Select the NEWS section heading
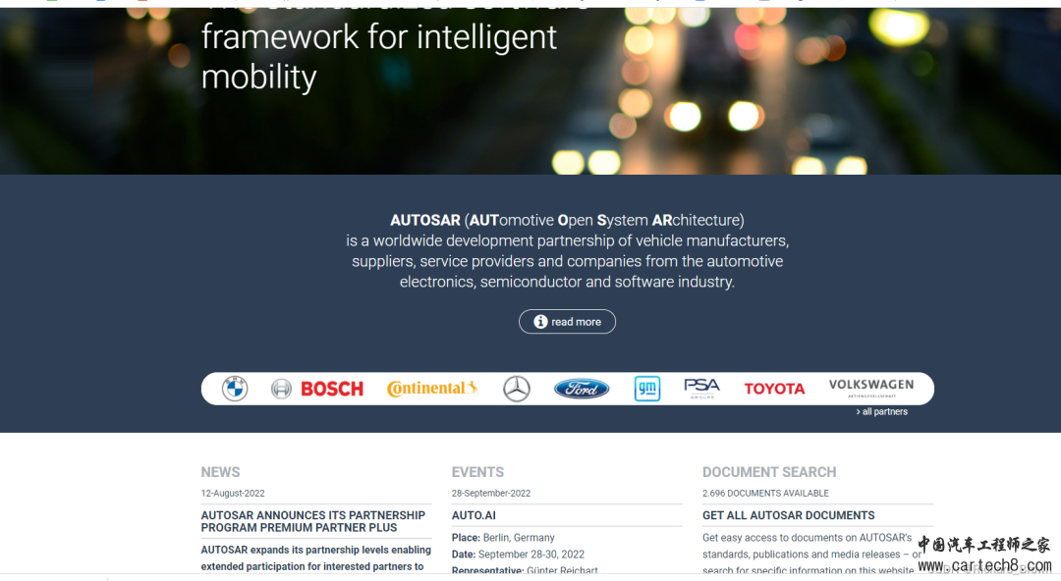Screen dimensions: 1061x581 point(221,472)
